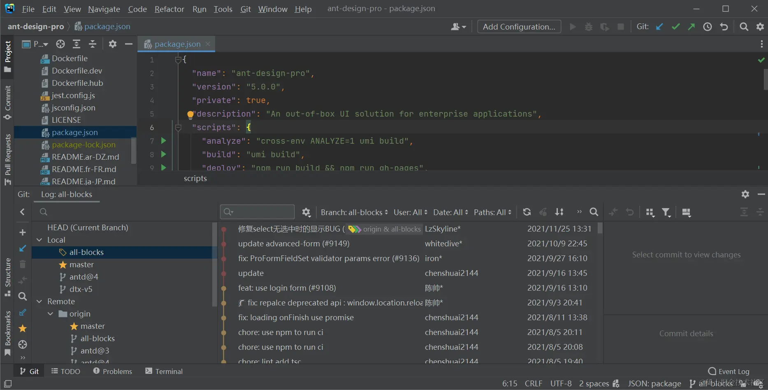Open the User: All filter dropdown

411,212
